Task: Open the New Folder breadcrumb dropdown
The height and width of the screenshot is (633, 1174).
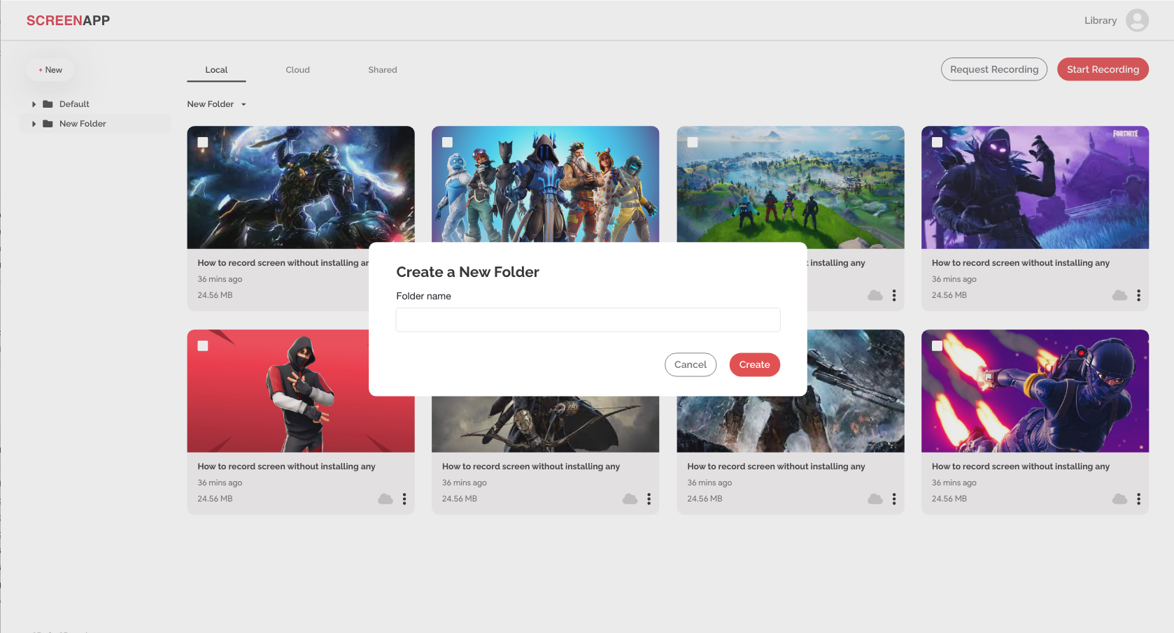Action: pos(243,104)
